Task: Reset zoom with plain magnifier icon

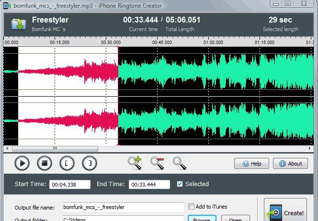Action: [180, 163]
